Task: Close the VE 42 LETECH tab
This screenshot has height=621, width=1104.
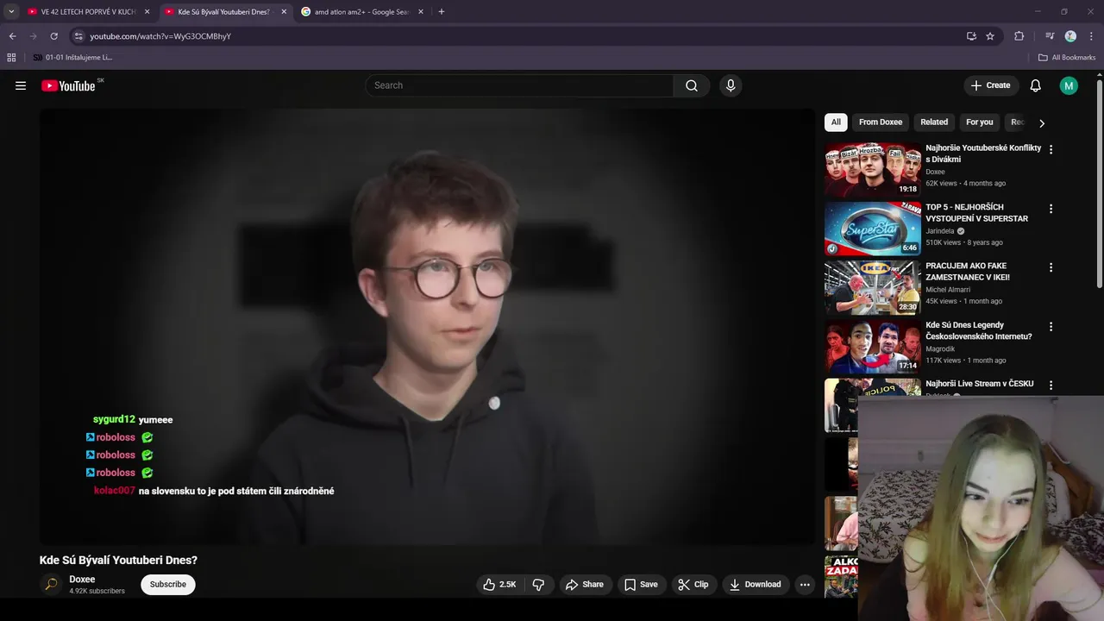Action: pyautogui.click(x=147, y=12)
